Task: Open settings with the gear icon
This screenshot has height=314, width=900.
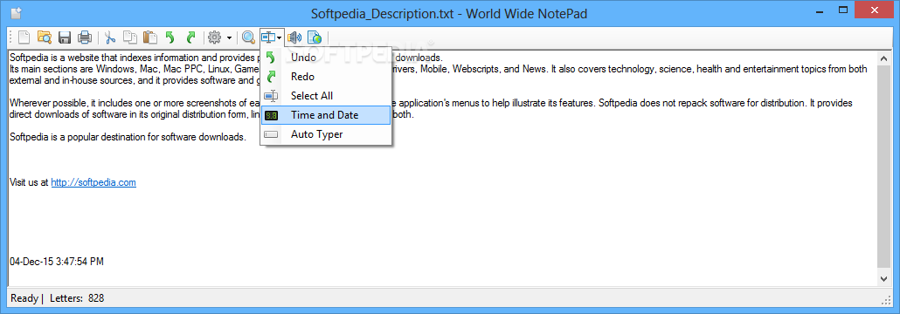Action: (x=215, y=38)
